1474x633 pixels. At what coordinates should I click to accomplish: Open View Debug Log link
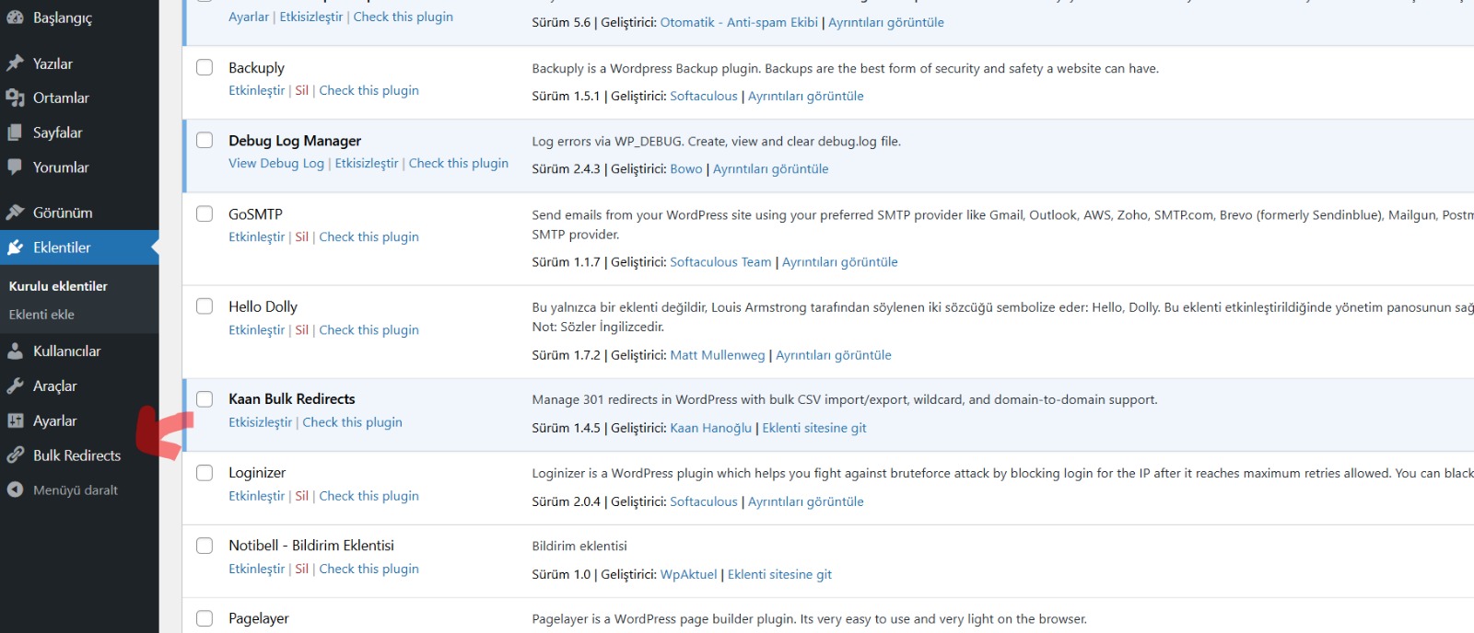click(276, 163)
